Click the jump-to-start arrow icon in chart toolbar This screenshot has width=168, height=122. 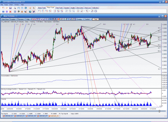(50, 19)
